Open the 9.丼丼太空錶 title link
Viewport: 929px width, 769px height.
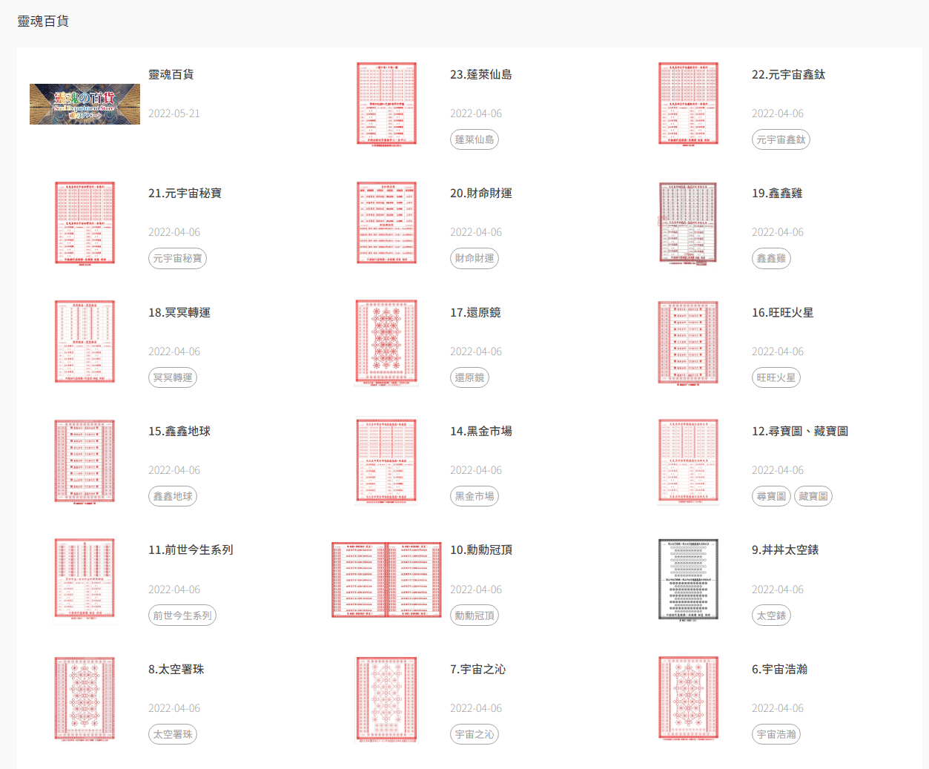(x=785, y=549)
